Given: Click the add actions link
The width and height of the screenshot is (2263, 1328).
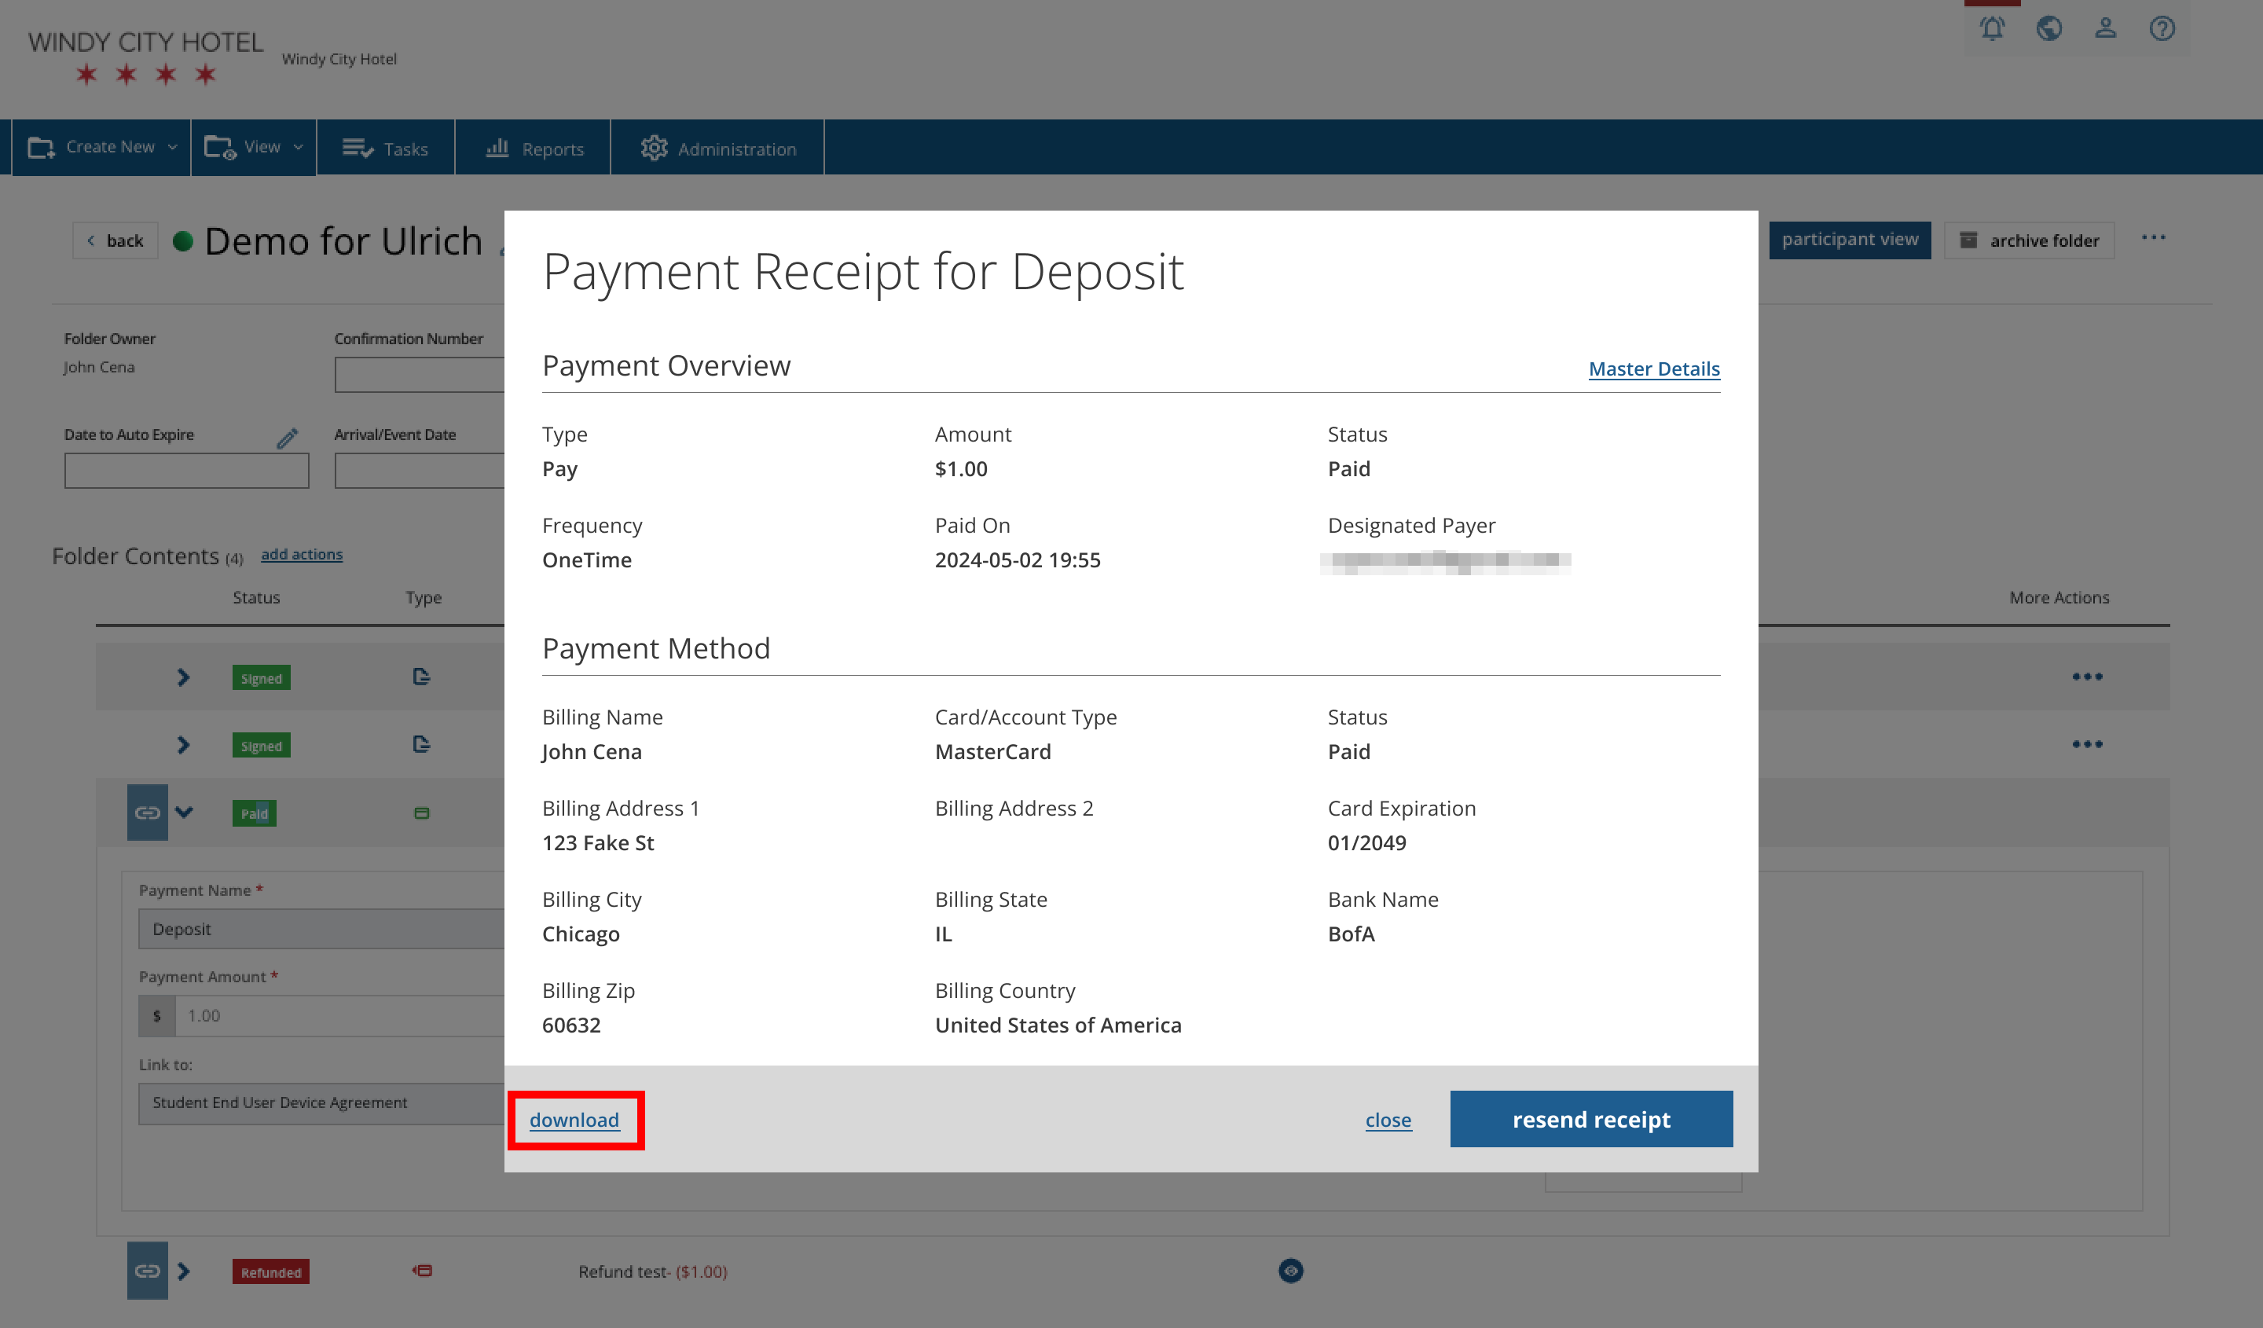Looking at the screenshot, I should coord(302,554).
